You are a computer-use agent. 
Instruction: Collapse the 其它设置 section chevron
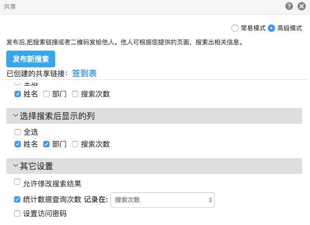(16, 165)
